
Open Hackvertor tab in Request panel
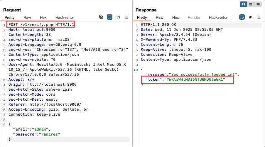click(65, 18)
